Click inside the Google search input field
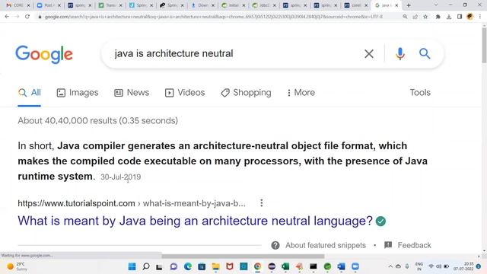The height and width of the screenshot is (274, 487). point(236,54)
